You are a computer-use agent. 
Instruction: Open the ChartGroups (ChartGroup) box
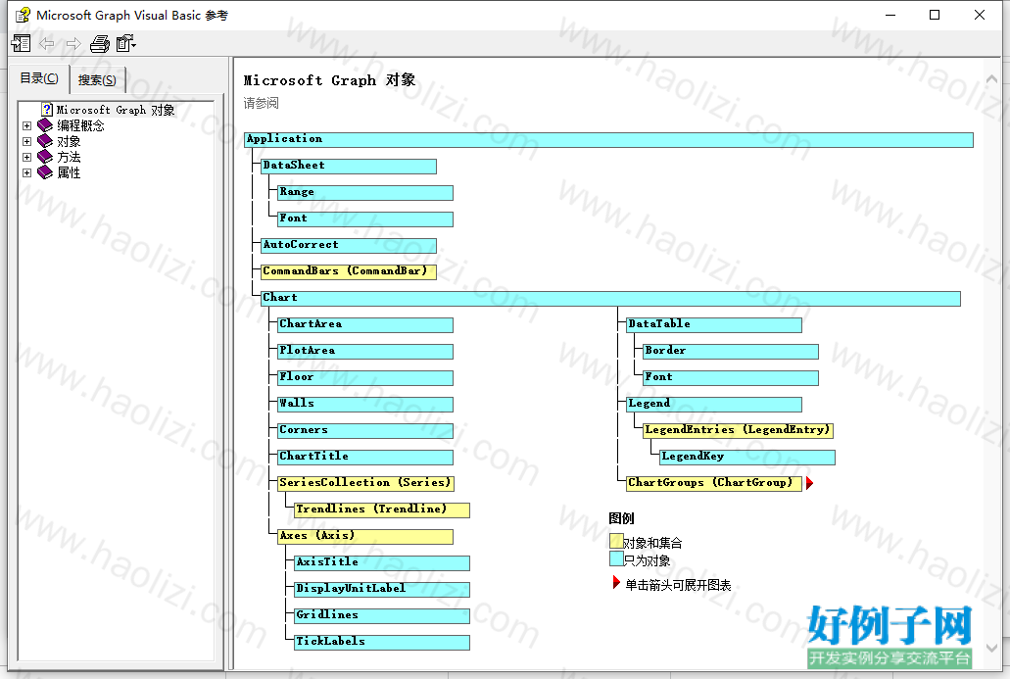[x=714, y=483]
